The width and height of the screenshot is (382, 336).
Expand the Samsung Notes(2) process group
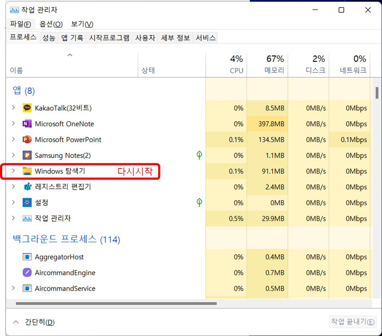[x=13, y=155]
